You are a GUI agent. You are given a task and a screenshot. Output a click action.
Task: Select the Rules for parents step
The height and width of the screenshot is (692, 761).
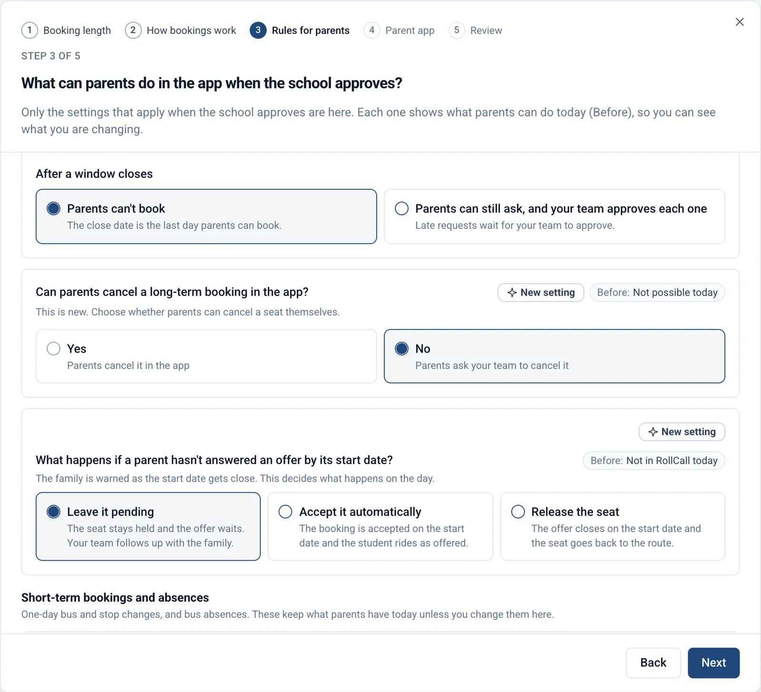(x=300, y=30)
